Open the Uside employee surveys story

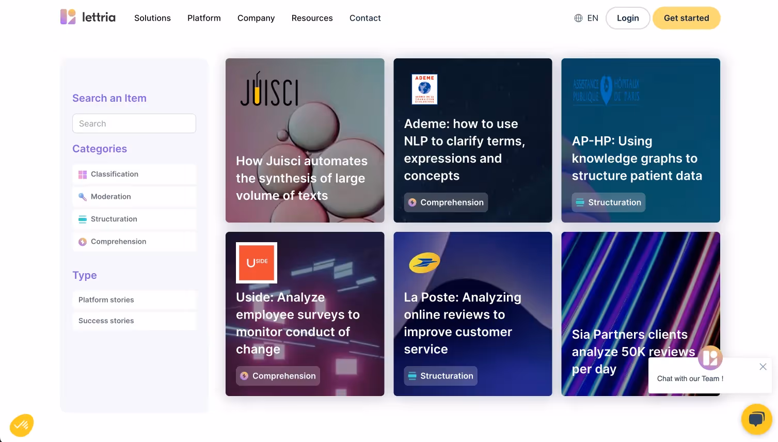pos(305,314)
